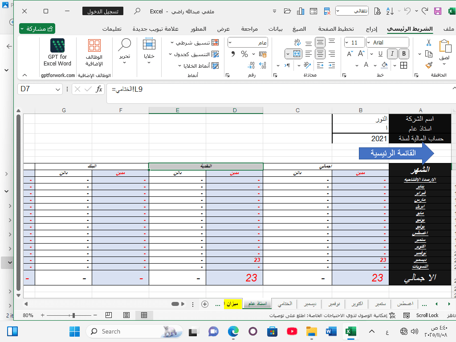Screen dimensions: 456x342
Task: Click the Save icon in the title bar
Action: coord(438,11)
